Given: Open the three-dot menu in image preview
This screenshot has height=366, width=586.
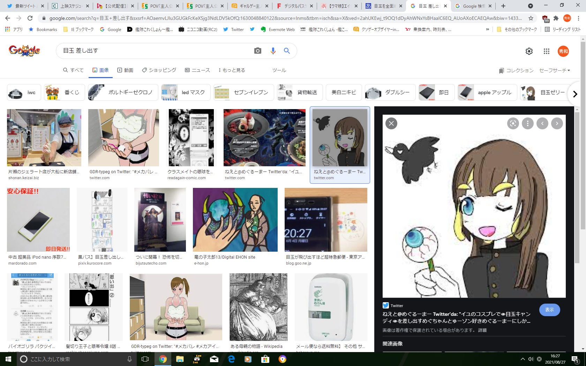Looking at the screenshot, I should tap(528, 123).
